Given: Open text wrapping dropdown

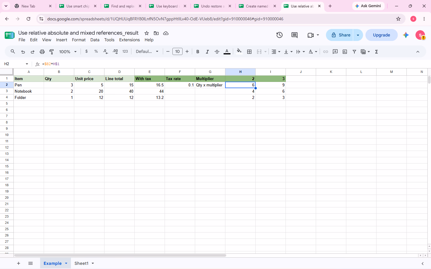Looking at the screenshot, I should [301, 52].
